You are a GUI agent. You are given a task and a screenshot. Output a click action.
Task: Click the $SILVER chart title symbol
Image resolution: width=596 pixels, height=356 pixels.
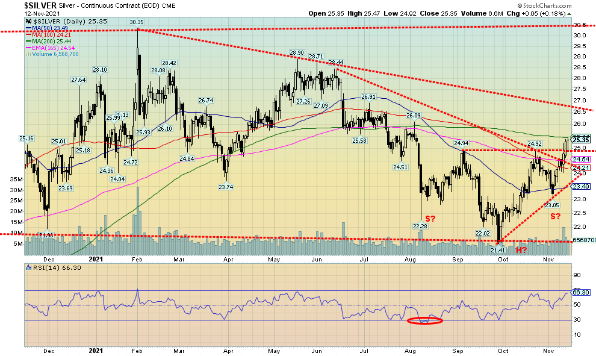(x=16, y=5)
